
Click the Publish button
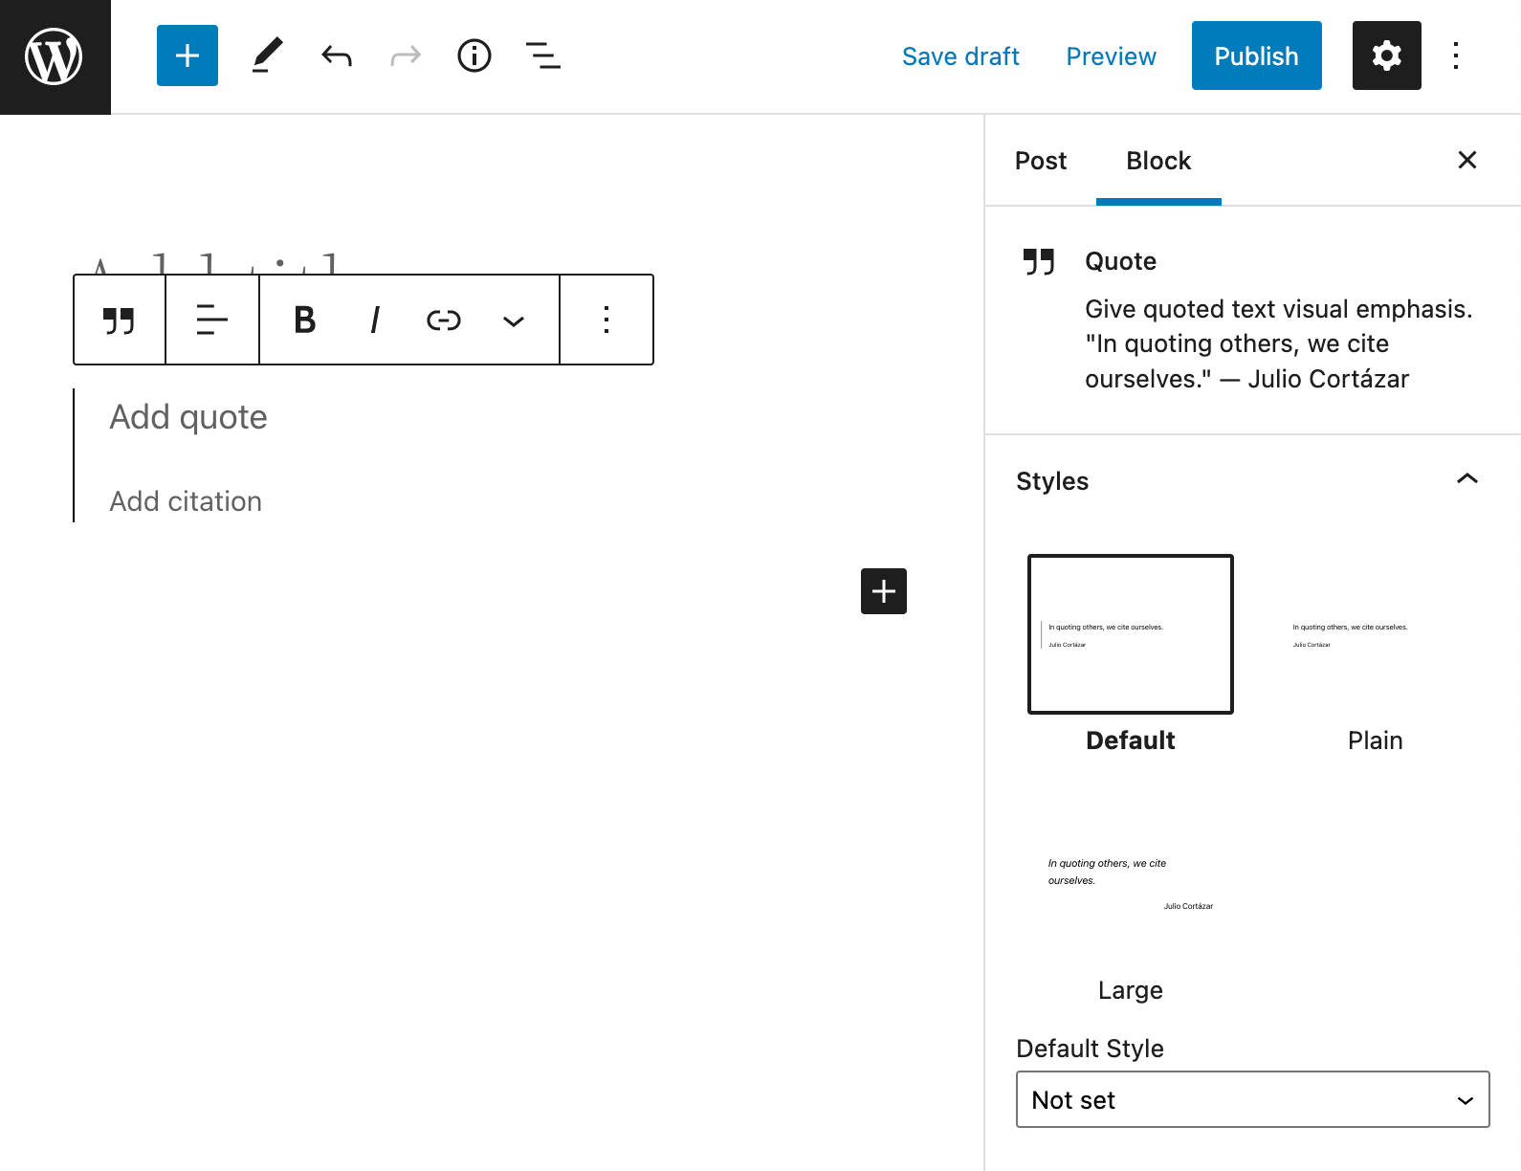1256,56
